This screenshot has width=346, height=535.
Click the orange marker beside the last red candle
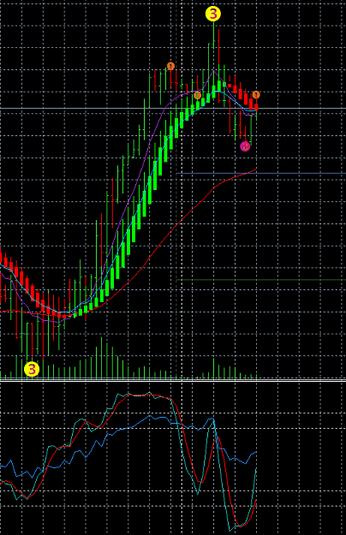pyautogui.click(x=256, y=94)
